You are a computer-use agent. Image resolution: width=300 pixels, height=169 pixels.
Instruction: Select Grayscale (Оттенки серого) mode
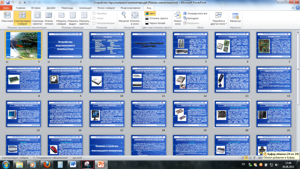[x=157, y=18]
